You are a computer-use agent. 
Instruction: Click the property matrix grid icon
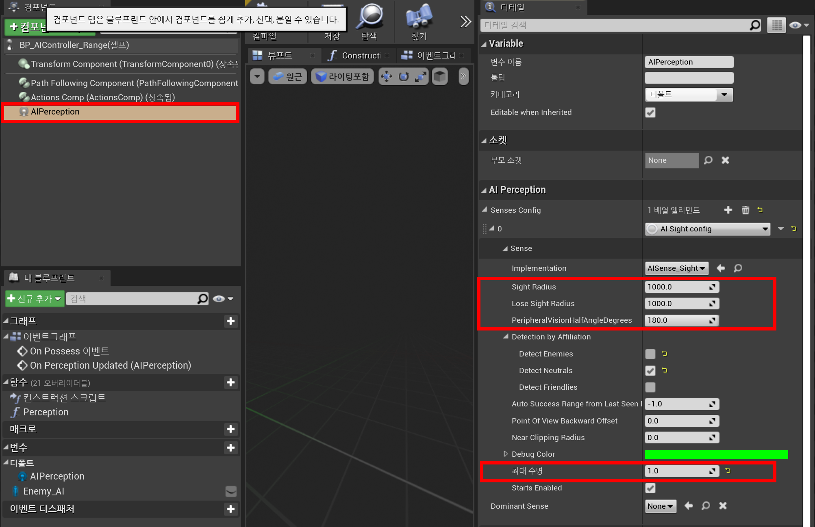point(776,25)
